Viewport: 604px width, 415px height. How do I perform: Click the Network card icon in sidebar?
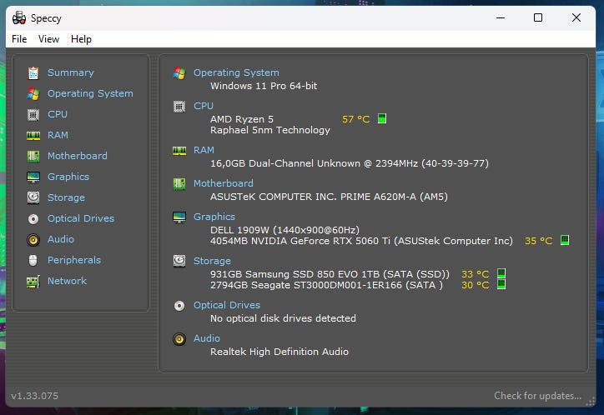pyautogui.click(x=33, y=282)
